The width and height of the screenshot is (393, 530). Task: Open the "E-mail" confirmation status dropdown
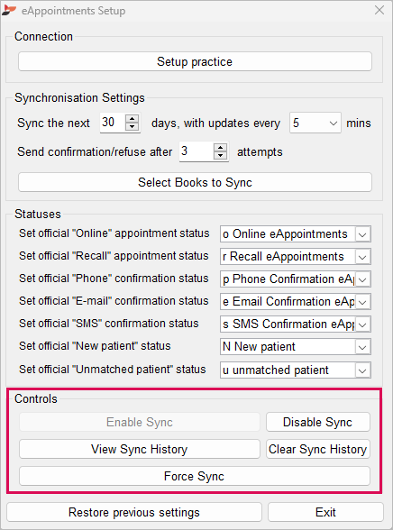click(x=362, y=302)
